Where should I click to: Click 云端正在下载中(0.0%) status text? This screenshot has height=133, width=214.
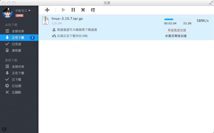click(x=72, y=36)
